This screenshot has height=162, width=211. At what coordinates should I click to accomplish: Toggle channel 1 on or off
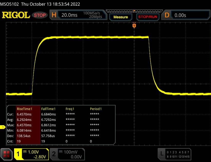click(x=31, y=154)
